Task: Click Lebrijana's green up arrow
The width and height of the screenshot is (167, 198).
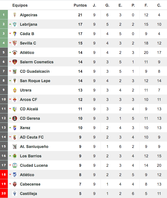Action: tap(10, 24)
